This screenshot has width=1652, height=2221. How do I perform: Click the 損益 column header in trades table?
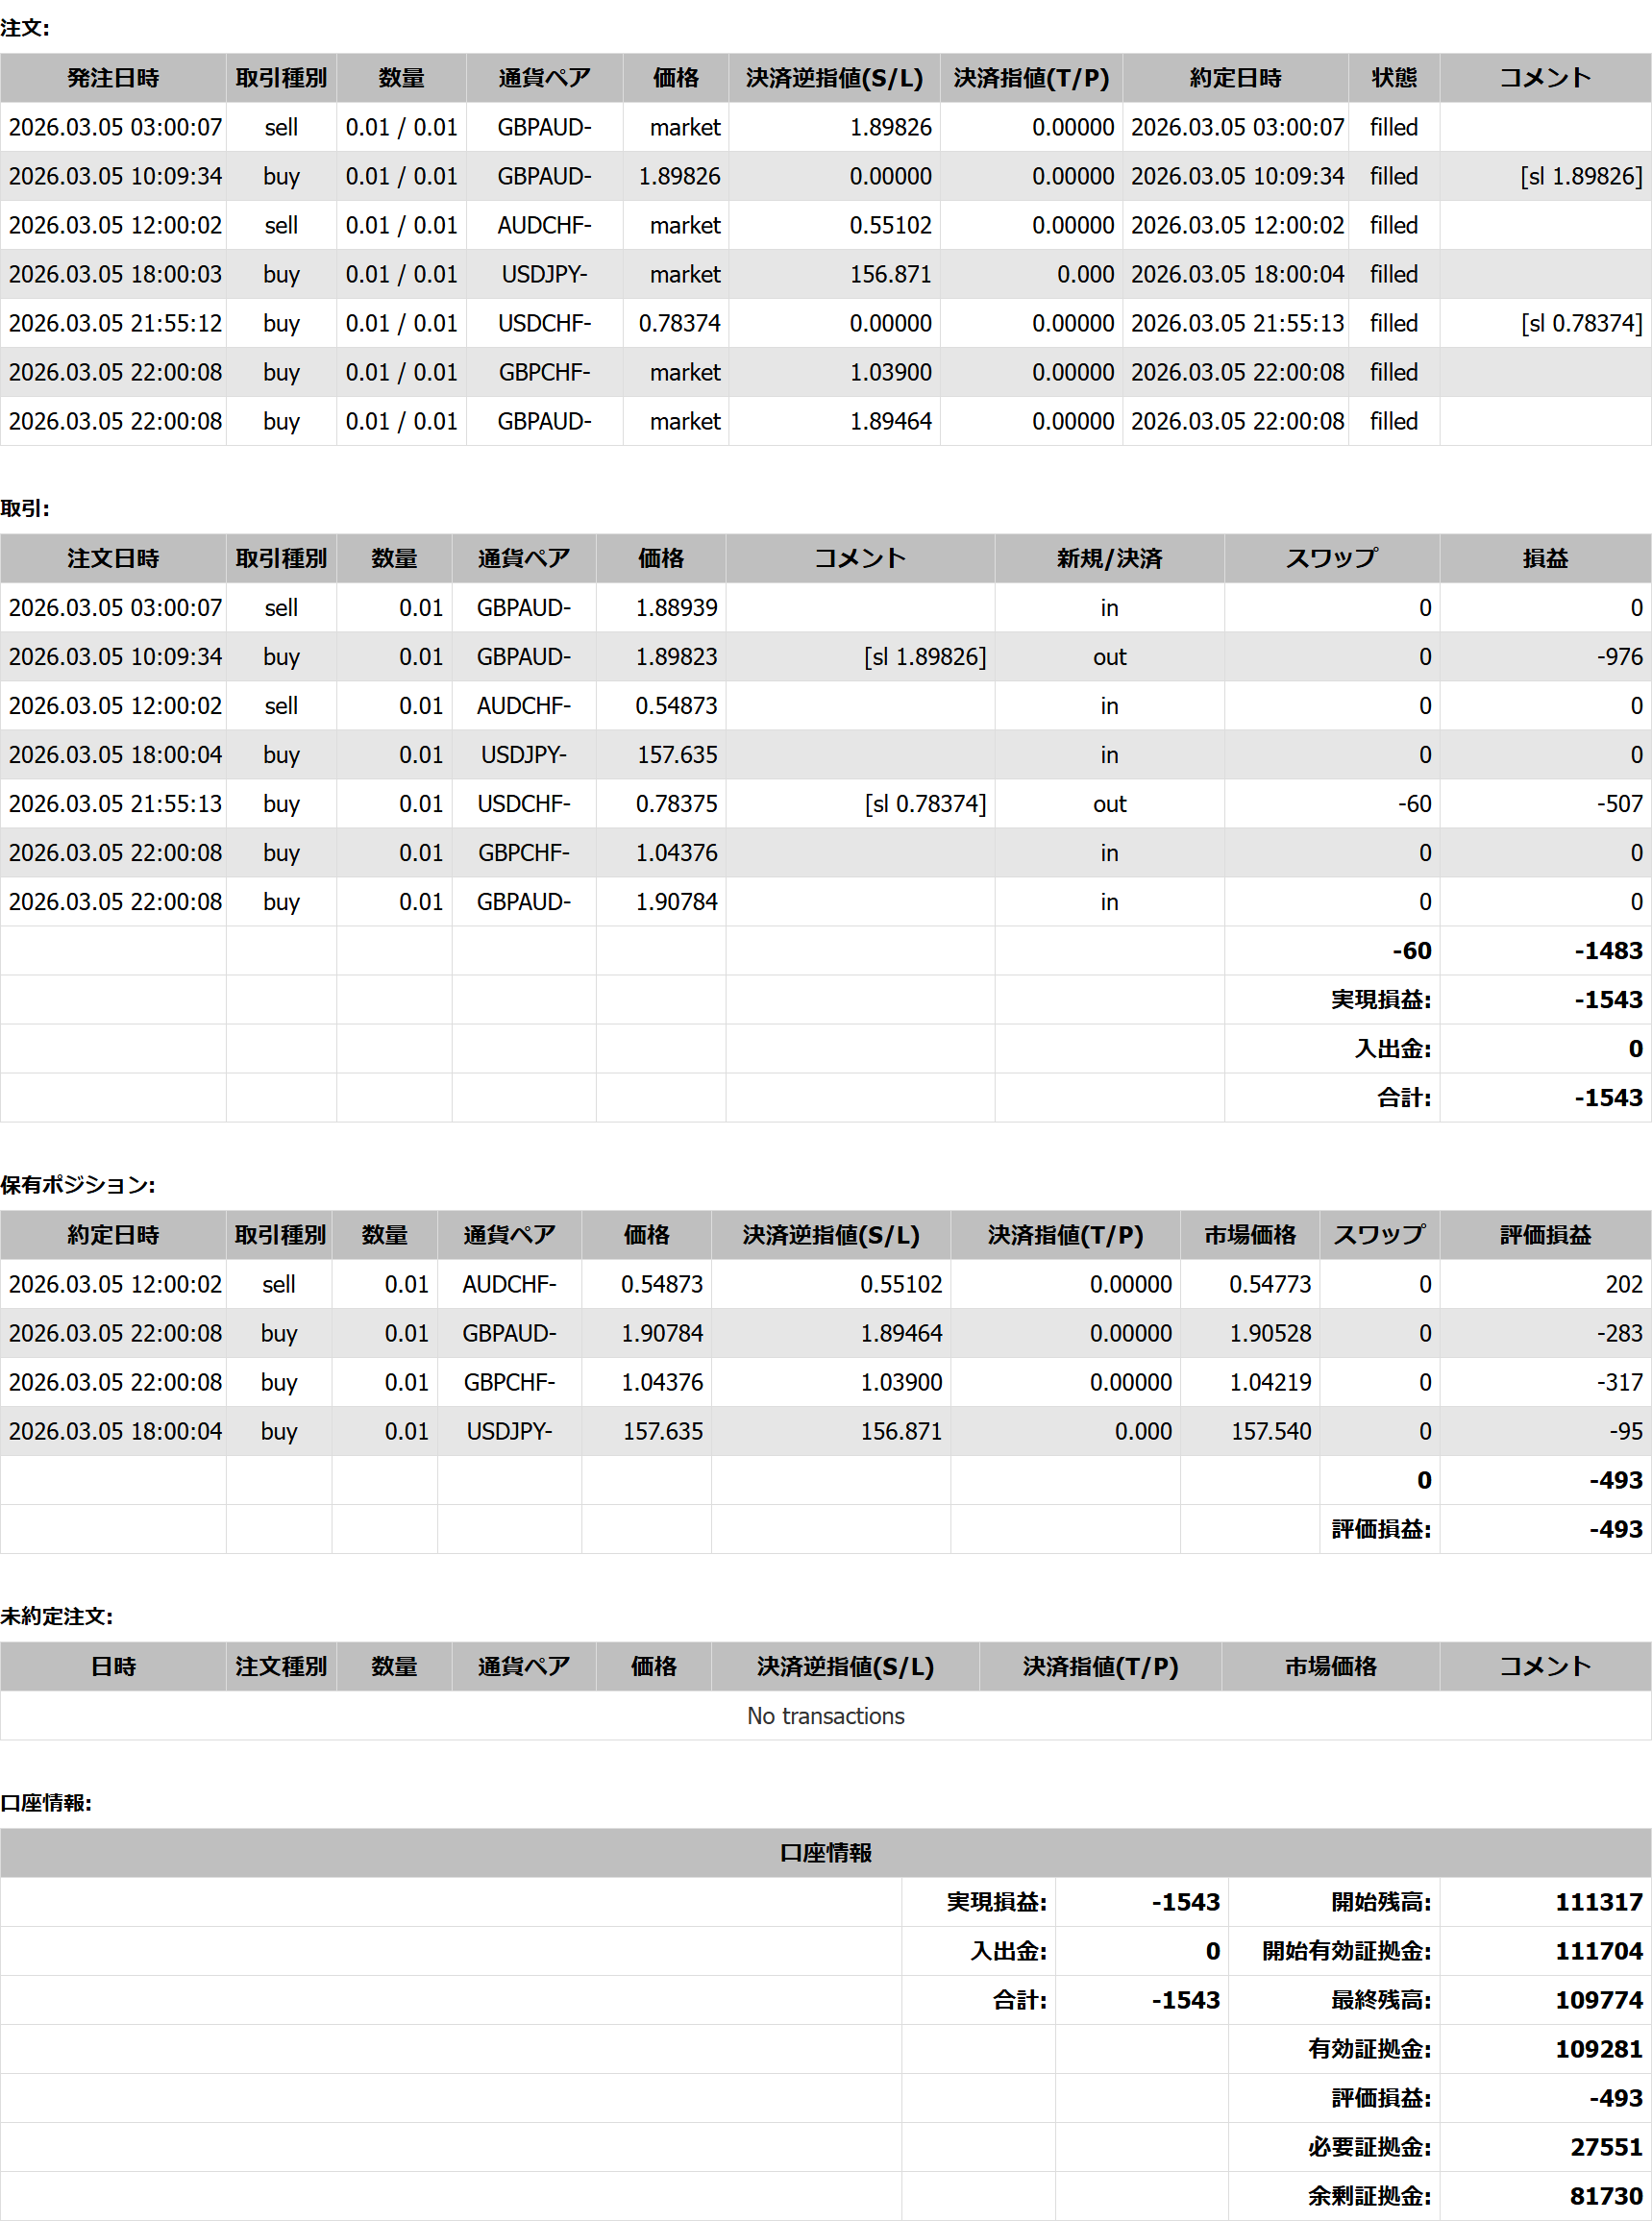tap(1544, 558)
